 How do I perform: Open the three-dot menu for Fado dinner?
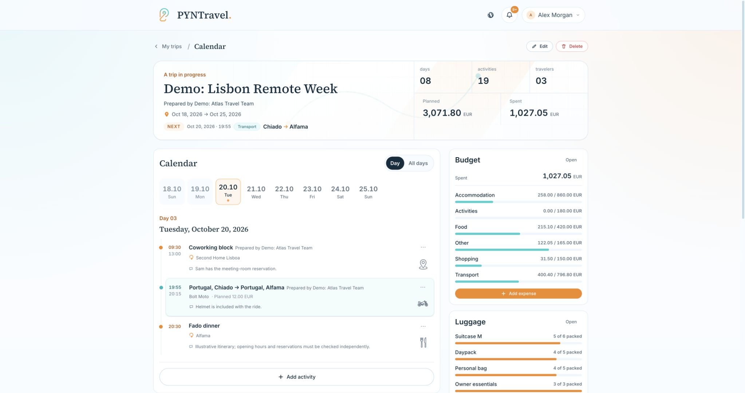pos(423,326)
